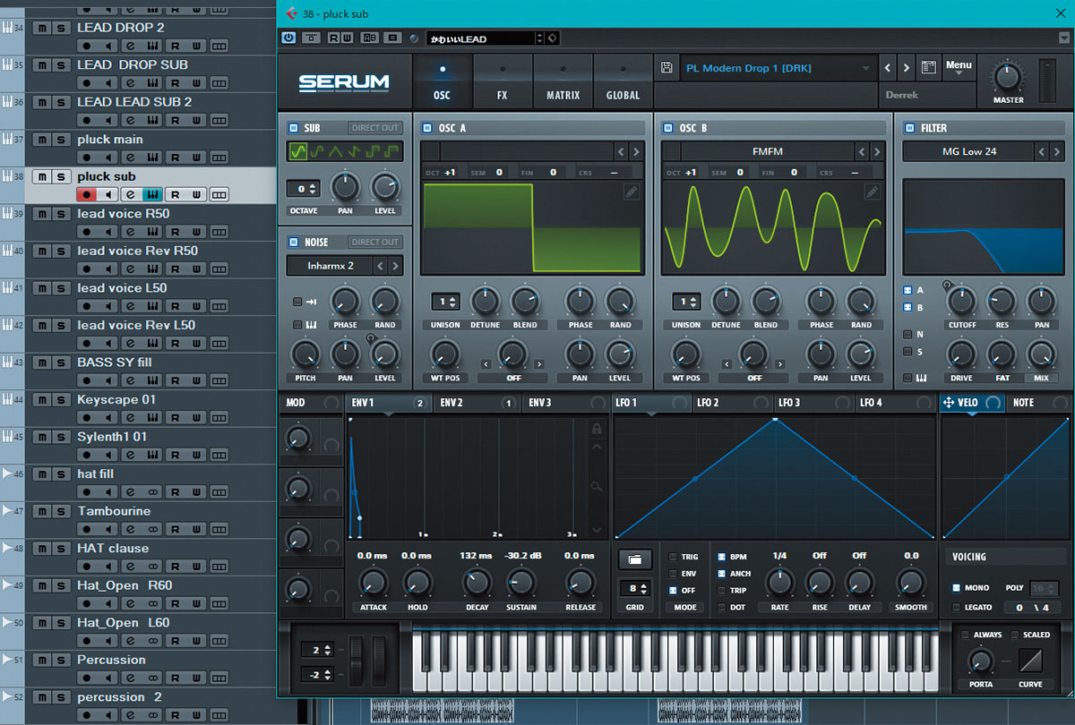This screenshot has height=725, width=1075.
Task: Lock the envelope view with padlock icon
Action: pos(596,430)
